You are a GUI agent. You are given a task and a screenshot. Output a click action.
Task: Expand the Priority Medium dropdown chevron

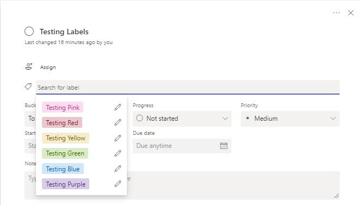[333, 119]
